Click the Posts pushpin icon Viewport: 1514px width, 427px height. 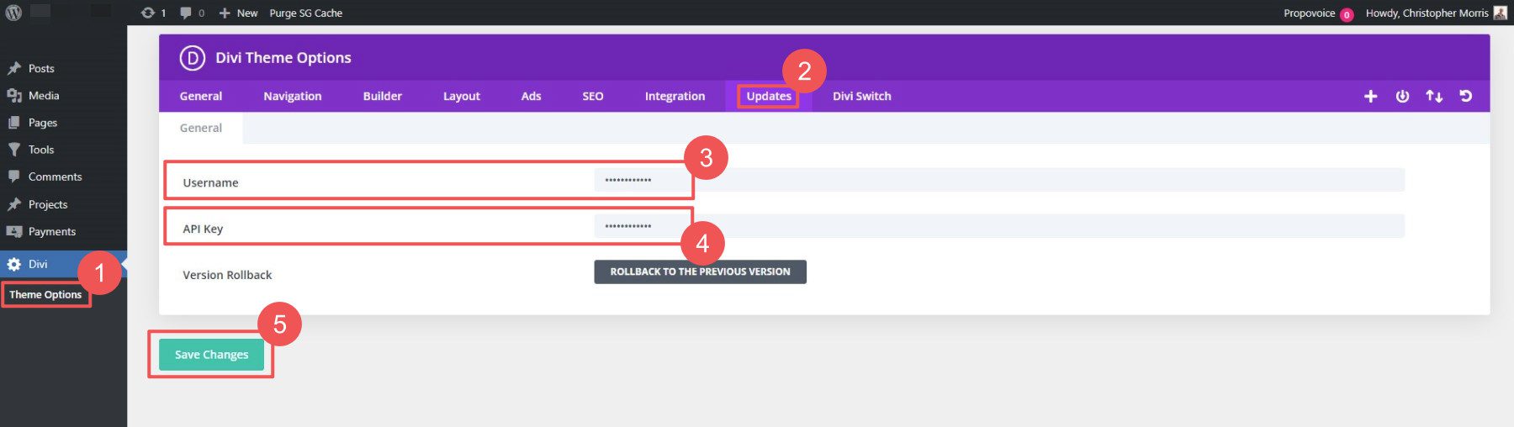coord(14,68)
